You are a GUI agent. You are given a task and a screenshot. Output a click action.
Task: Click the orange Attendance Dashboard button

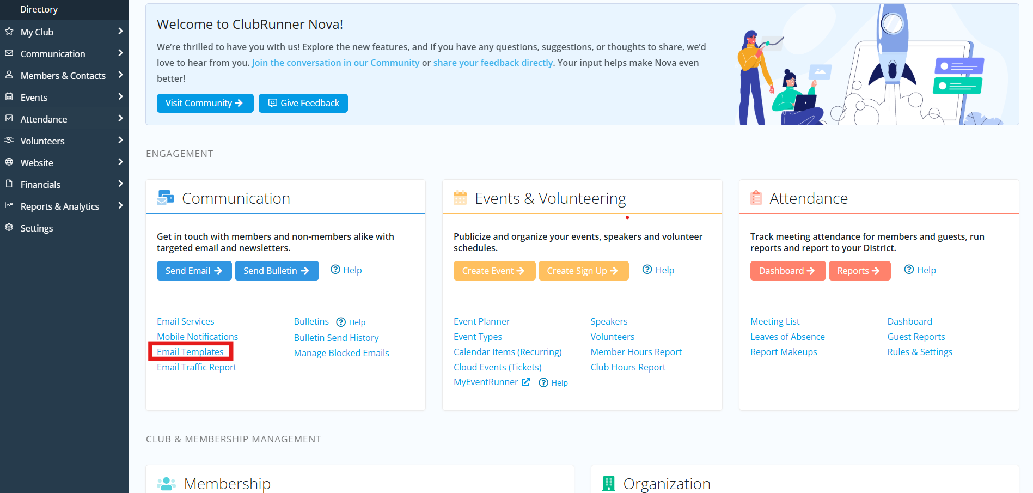[787, 271]
